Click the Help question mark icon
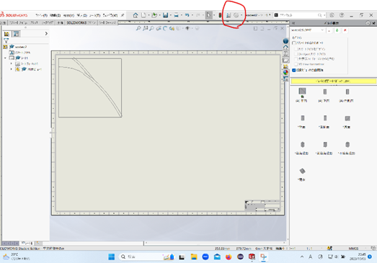The width and height of the screenshot is (377, 263). click(x=342, y=15)
